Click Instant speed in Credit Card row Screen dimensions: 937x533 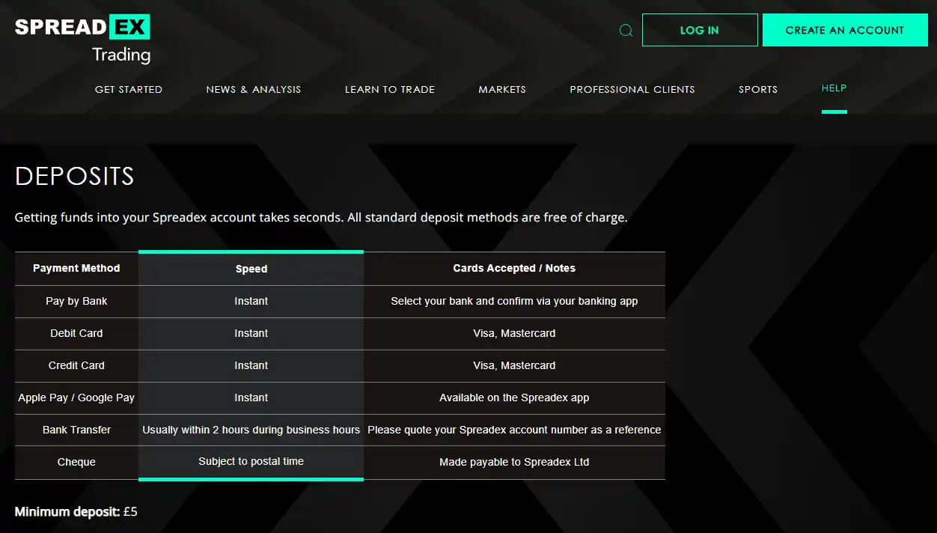251,365
